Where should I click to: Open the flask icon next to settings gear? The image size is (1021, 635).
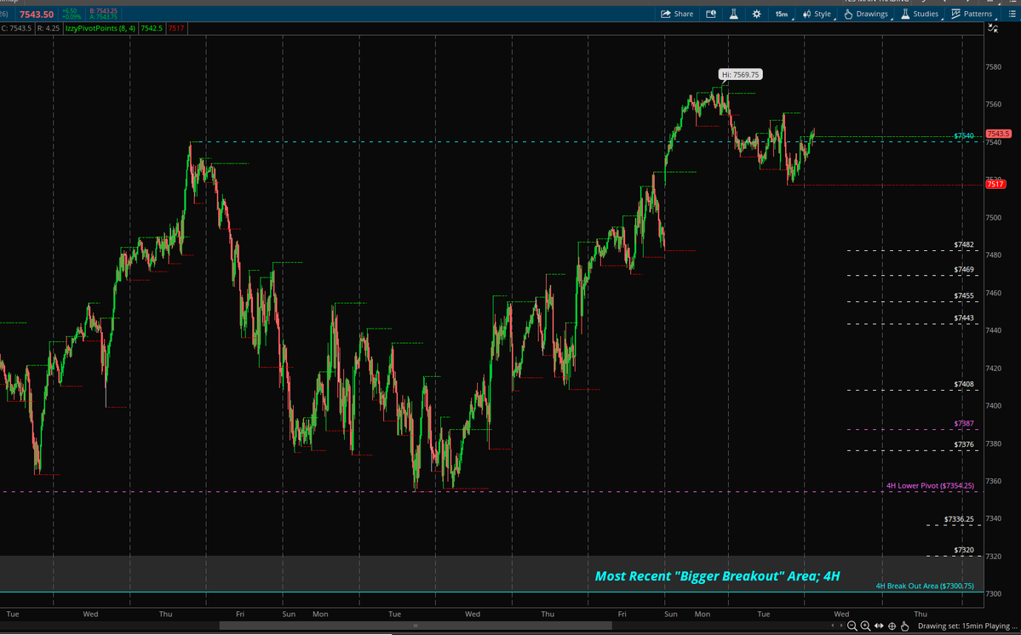tap(734, 14)
